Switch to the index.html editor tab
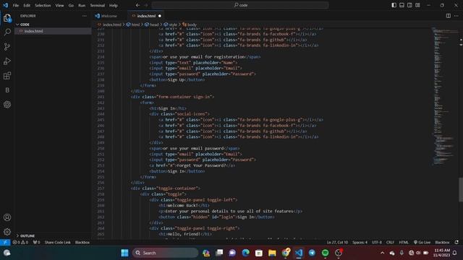463x260 pixels. [x=146, y=16]
